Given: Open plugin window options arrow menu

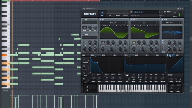Looking at the screenshot, I should pos(82,9).
